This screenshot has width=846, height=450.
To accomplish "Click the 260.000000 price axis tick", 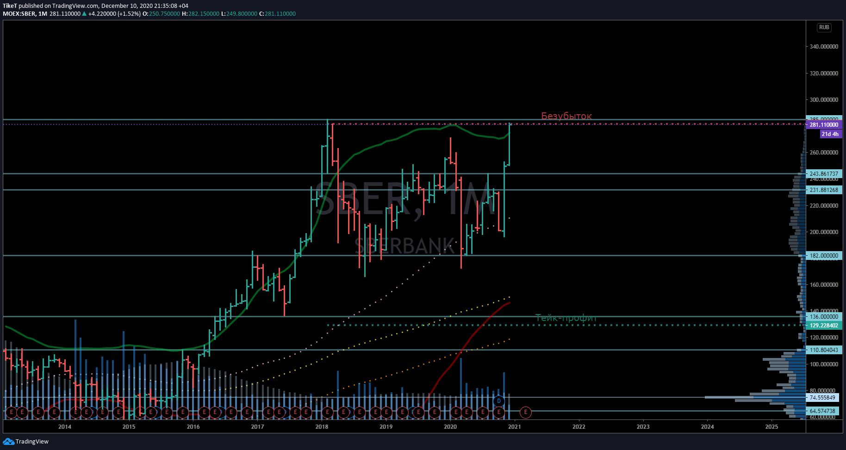I will point(824,153).
